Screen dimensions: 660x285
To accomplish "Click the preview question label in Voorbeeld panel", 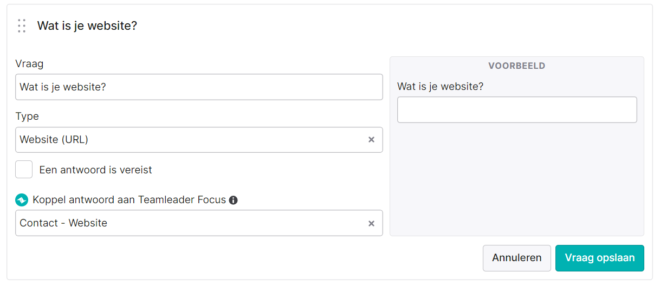I will (x=441, y=87).
